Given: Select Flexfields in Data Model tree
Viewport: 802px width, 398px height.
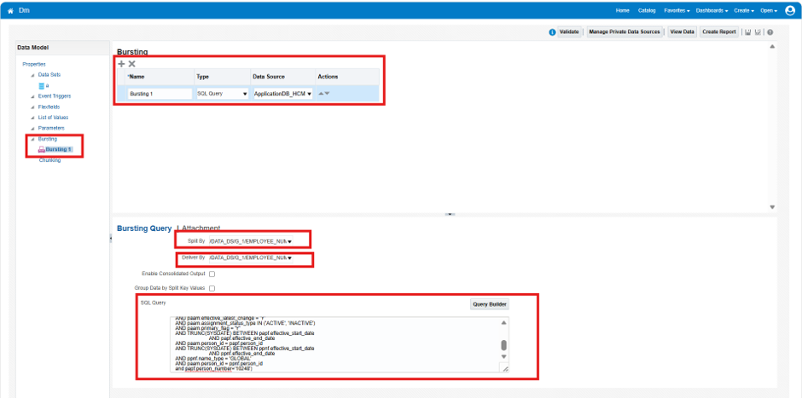Looking at the screenshot, I should click(x=49, y=107).
